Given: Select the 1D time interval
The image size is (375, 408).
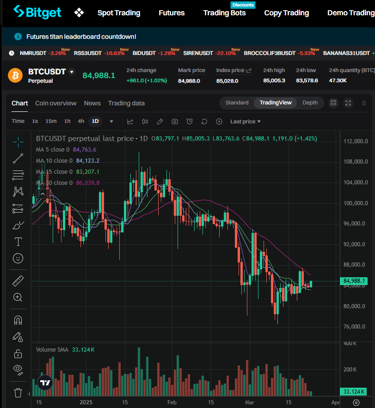Looking at the screenshot, I should click(x=95, y=121).
